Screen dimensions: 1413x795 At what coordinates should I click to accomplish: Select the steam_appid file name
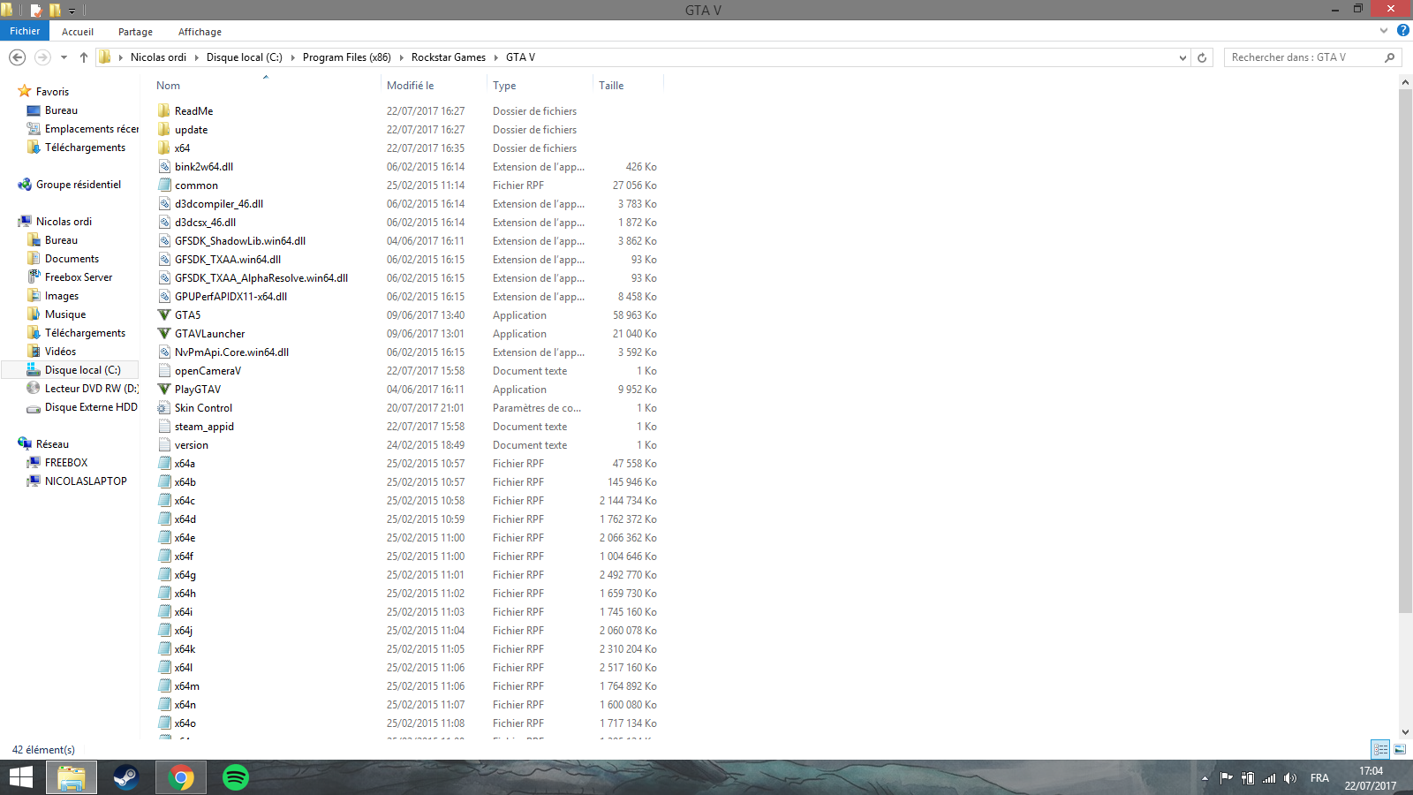click(x=204, y=427)
